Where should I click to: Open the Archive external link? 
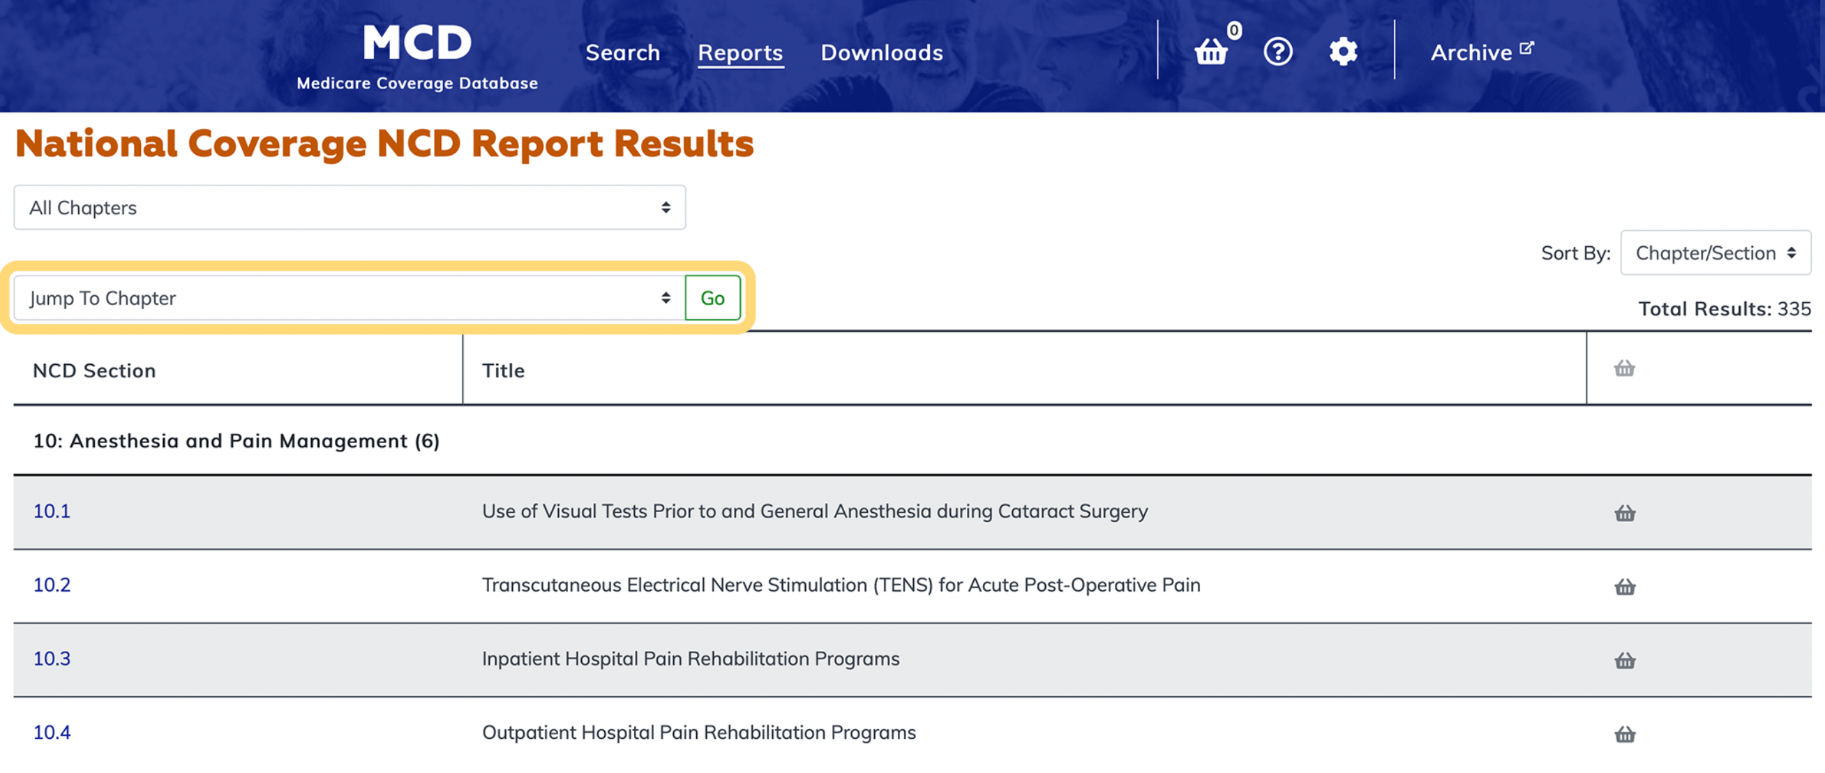point(1480,52)
